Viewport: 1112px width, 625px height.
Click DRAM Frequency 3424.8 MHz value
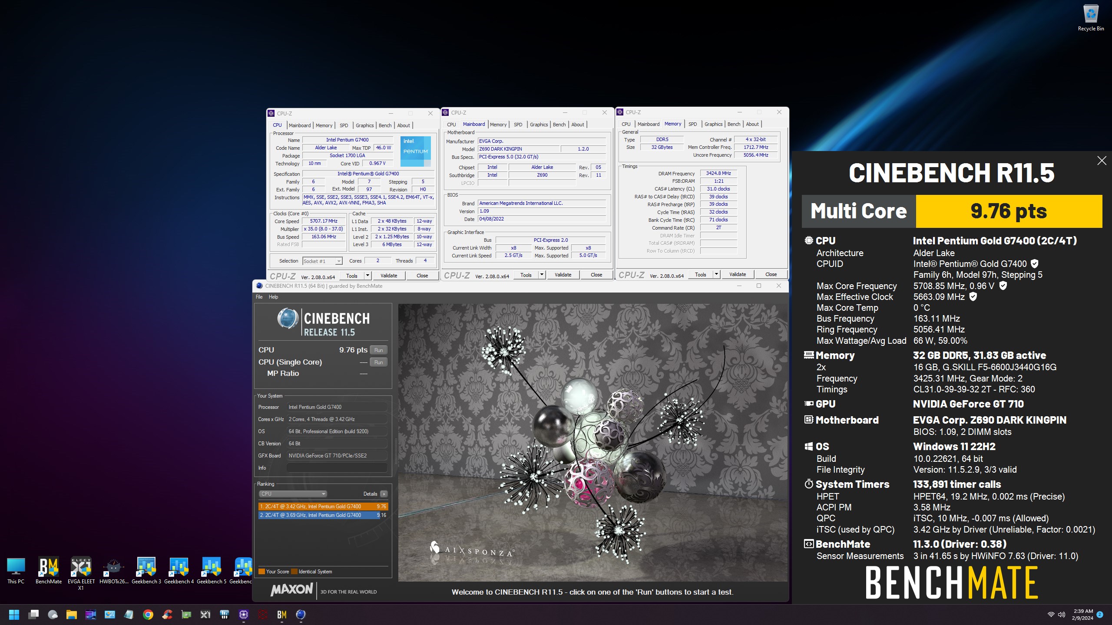[x=718, y=173]
